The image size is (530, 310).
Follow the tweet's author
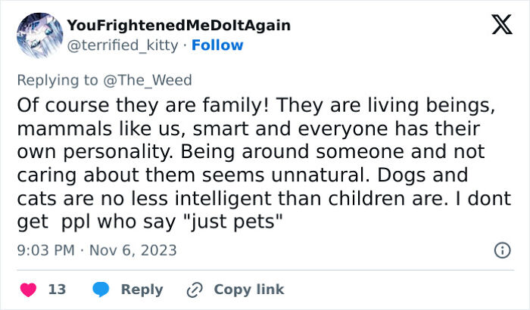(x=217, y=45)
